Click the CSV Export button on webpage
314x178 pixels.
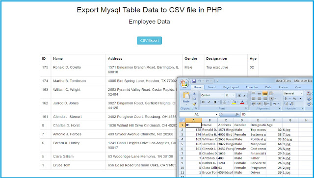click(149, 40)
